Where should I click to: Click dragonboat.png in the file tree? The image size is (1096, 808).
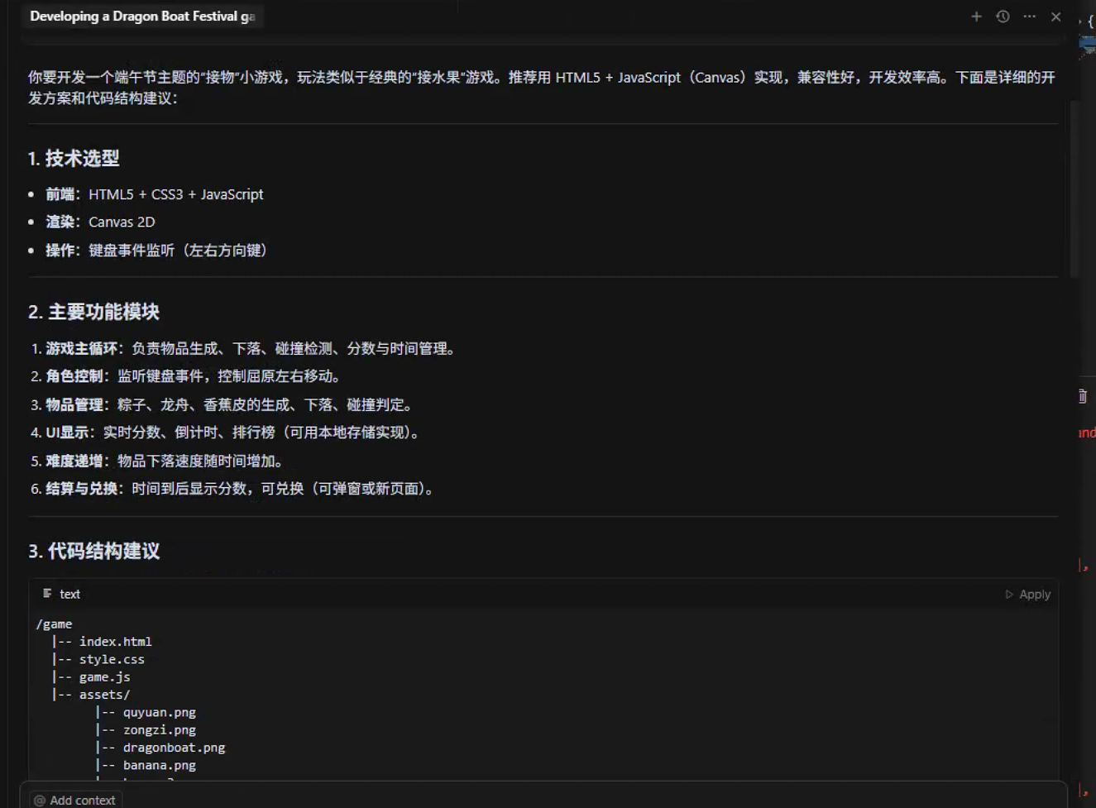point(175,748)
